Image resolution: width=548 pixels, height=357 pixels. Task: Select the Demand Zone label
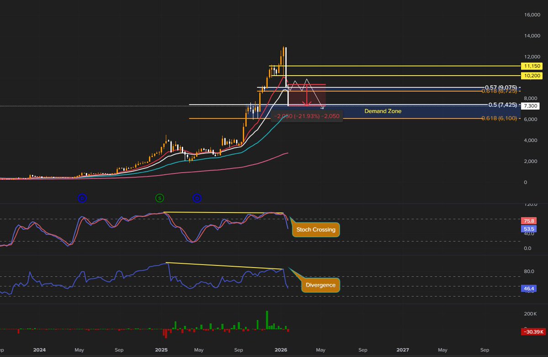(x=383, y=111)
